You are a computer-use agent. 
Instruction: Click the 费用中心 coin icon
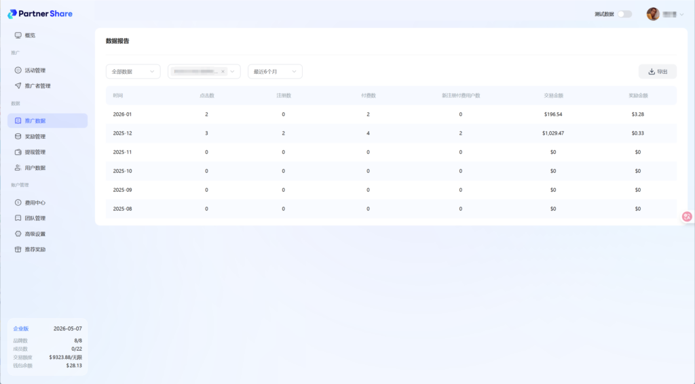pyautogui.click(x=18, y=202)
